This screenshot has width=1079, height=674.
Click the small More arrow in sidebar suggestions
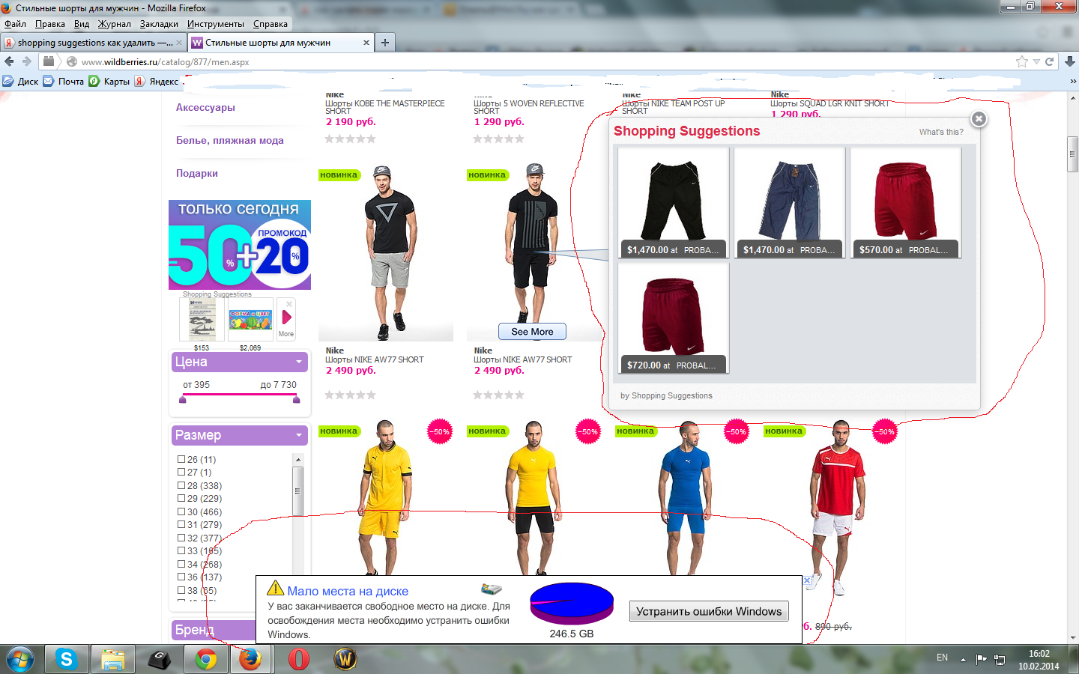click(x=286, y=318)
